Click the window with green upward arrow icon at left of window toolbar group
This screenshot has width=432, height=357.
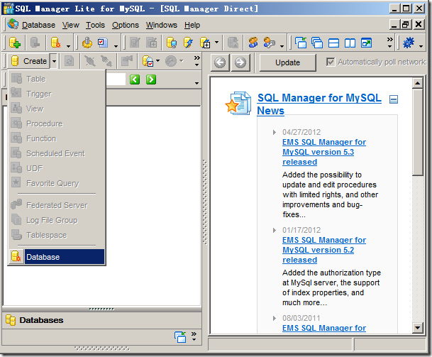point(301,43)
